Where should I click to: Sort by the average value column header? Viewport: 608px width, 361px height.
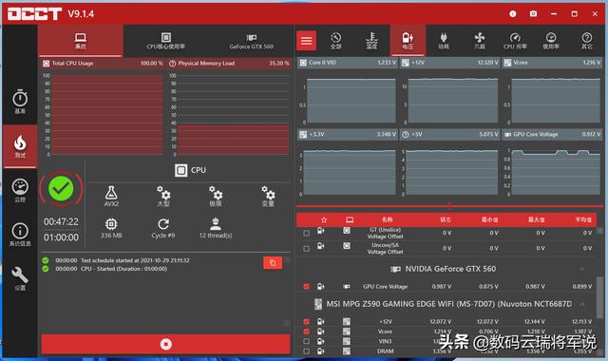coord(583,219)
